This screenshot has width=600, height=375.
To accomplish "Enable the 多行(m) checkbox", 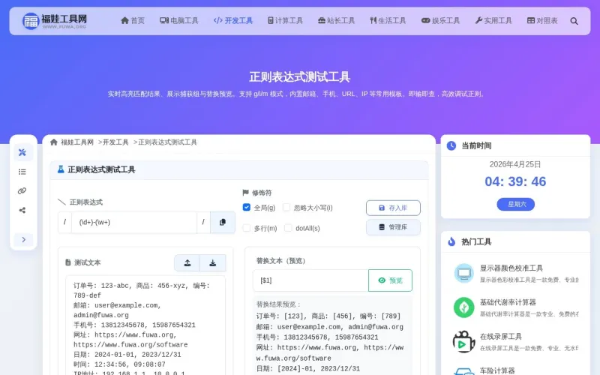I will (247, 228).
